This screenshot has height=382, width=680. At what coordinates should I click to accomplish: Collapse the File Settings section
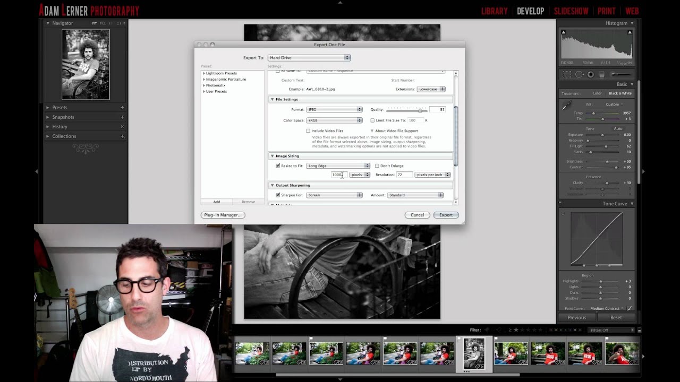(273, 99)
